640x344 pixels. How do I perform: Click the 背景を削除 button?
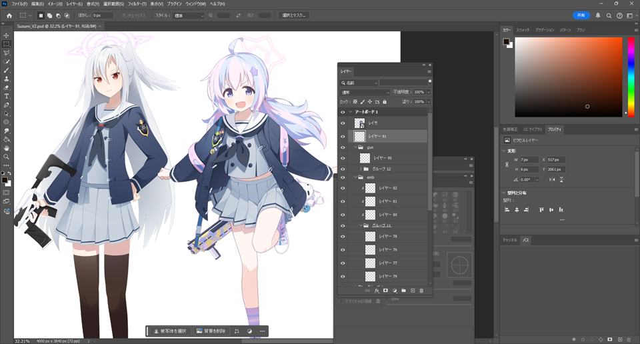[x=211, y=331]
